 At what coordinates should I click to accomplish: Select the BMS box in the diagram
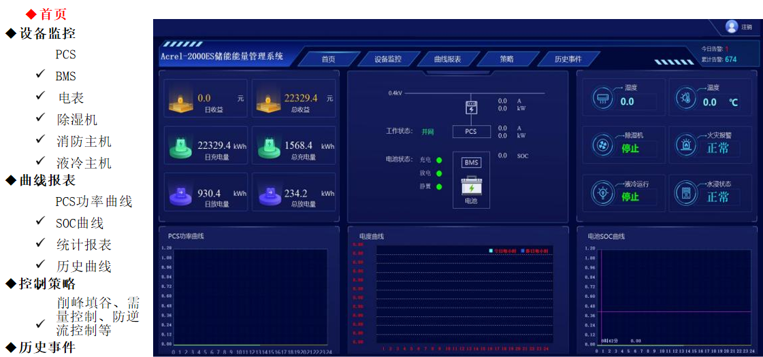coord(470,163)
